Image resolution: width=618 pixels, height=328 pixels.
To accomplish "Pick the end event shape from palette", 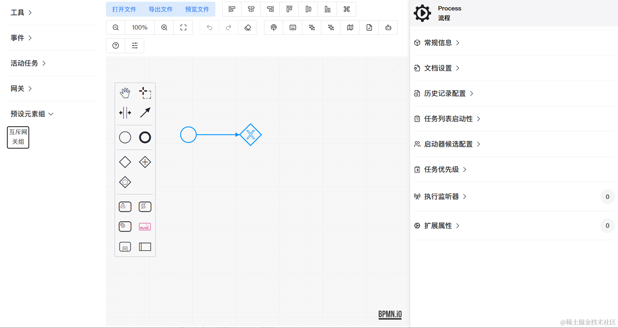I will click(x=145, y=137).
